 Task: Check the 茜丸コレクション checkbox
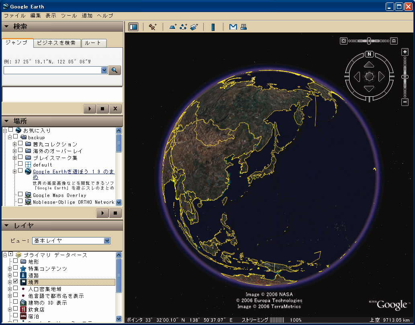pyautogui.click(x=20, y=144)
